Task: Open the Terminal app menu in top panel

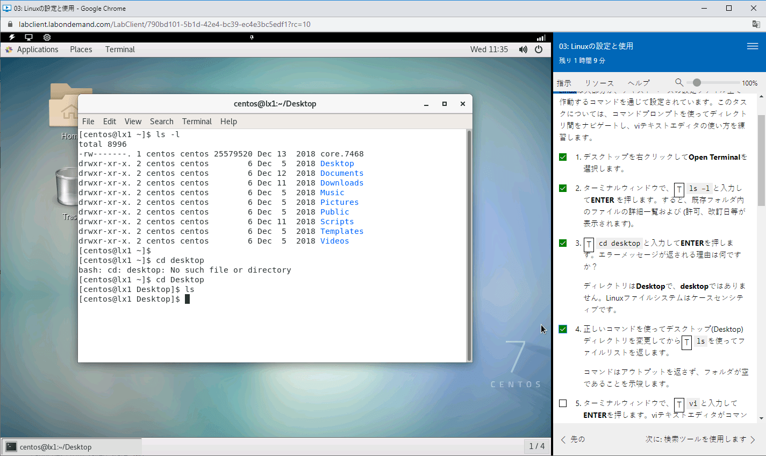Action: coord(120,49)
